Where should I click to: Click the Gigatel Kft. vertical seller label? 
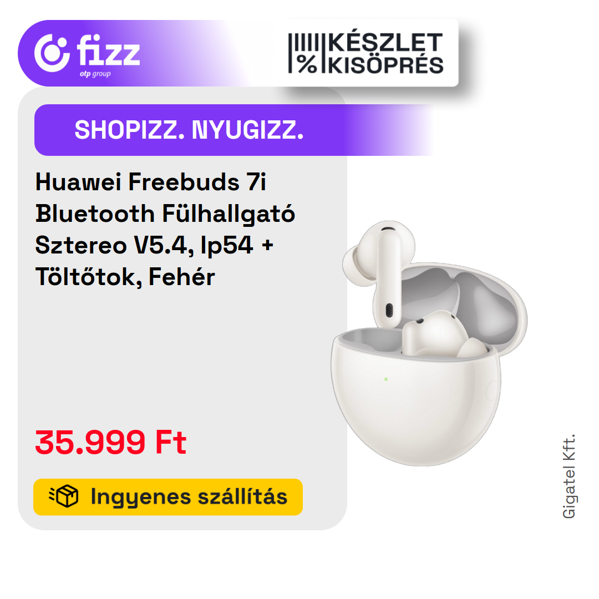(569, 476)
